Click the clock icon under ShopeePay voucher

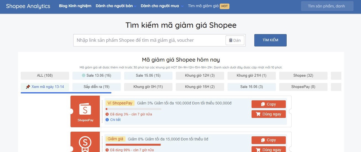coord(107,114)
